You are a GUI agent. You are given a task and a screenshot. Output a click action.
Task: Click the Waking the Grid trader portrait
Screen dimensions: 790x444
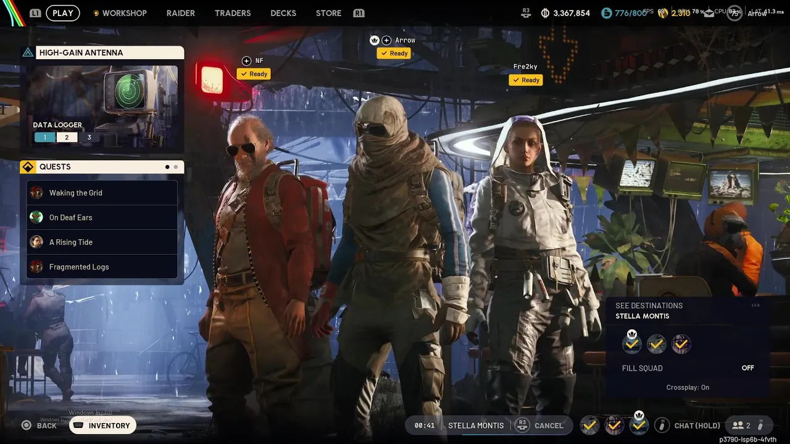36,192
